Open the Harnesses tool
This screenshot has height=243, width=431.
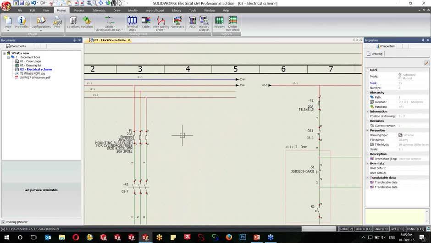(177, 22)
